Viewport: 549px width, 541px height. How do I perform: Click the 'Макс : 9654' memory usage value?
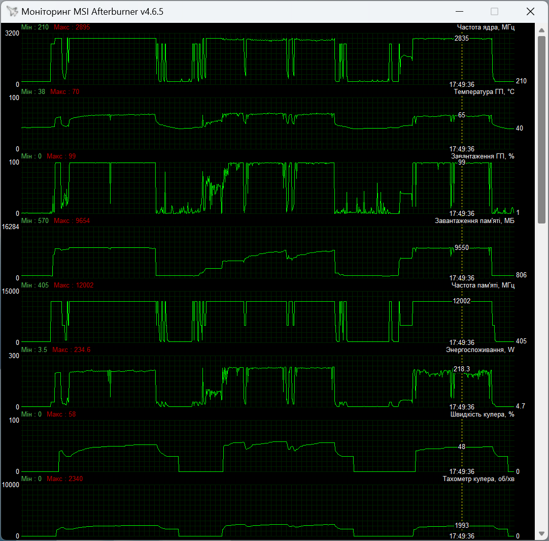[72, 220]
